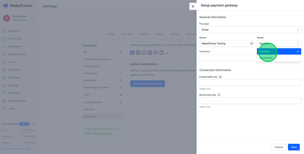Click the Restricted key info icon
This screenshot has height=154, width=304.
(x=219, y=95)
